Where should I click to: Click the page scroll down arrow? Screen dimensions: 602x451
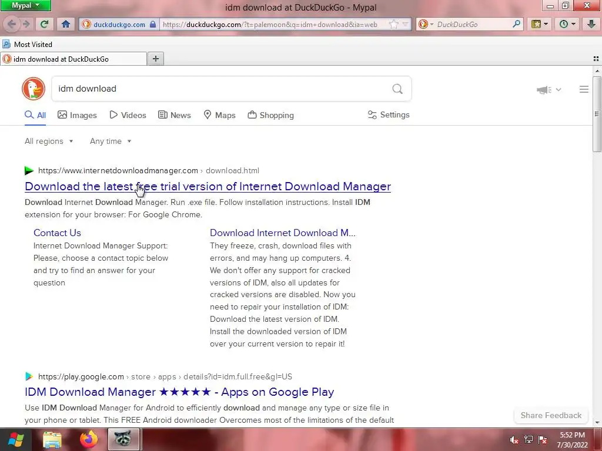(x=597, y=423)
